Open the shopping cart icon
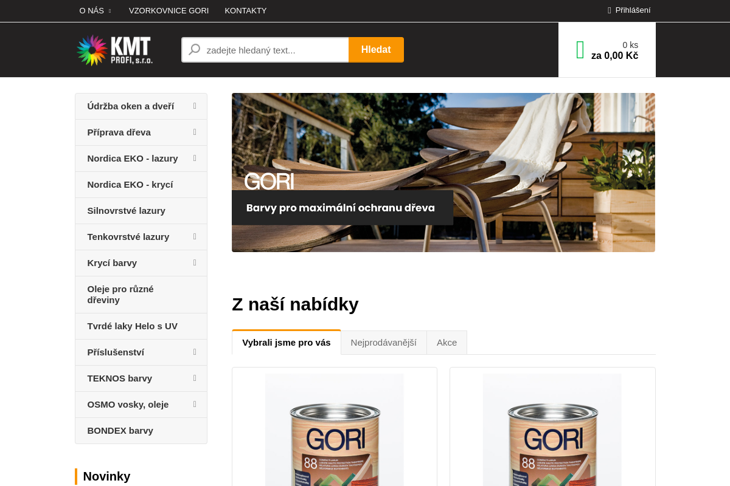This screenshot has height=486, width=730. (x=580, y=50)
